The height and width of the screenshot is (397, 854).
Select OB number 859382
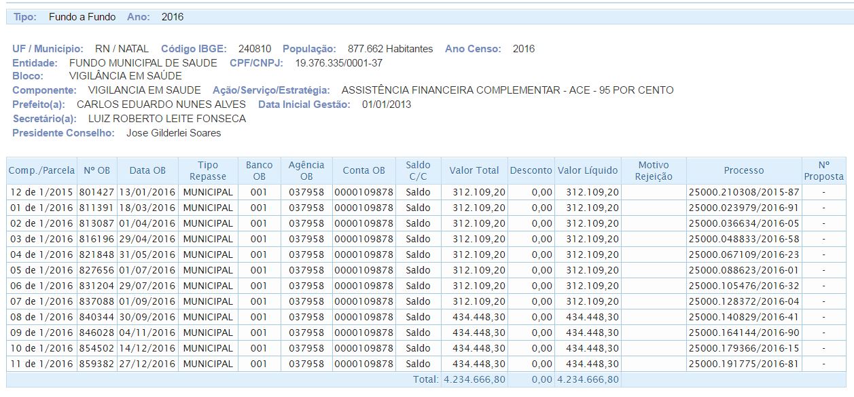click(98, 364)
